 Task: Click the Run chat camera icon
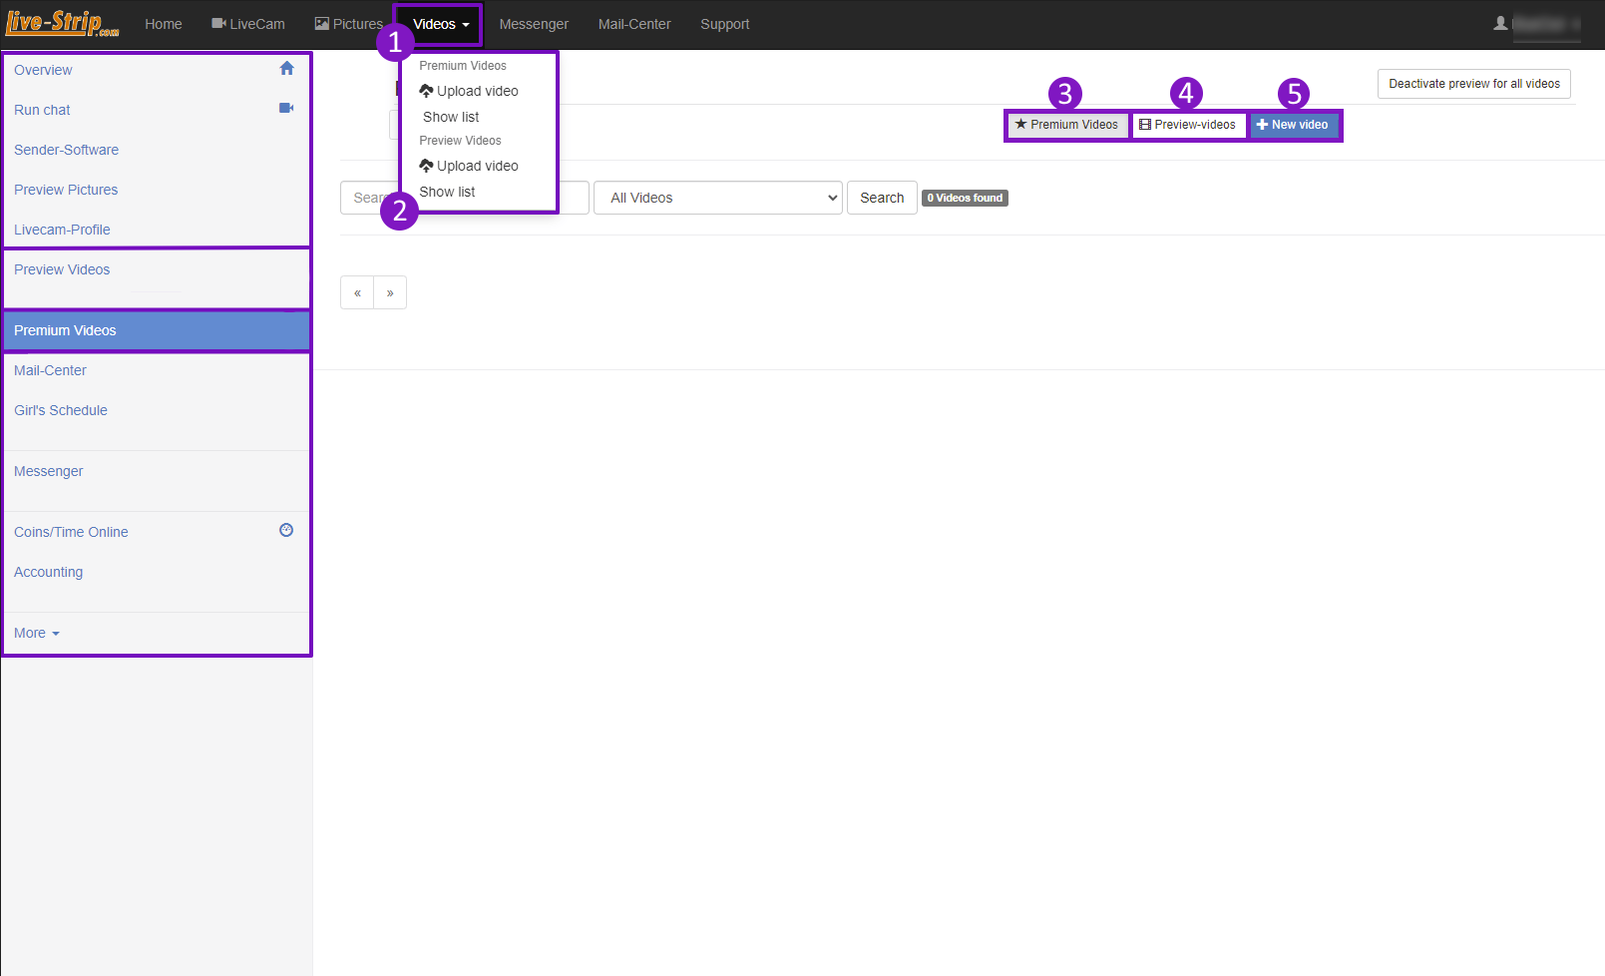pyautogui.click(x=286, y=108)
